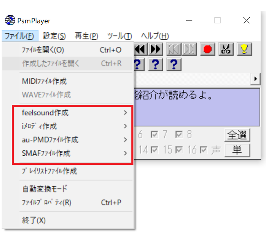Open the ツール(T) menu
266x241 pixels.
coord(119,36)
